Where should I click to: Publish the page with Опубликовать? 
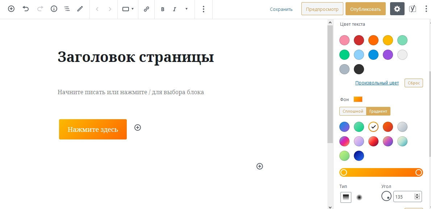365,9
